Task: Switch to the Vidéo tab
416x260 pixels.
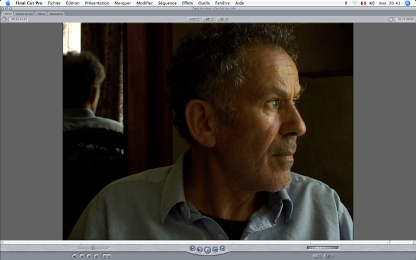Action: (8, 13)
